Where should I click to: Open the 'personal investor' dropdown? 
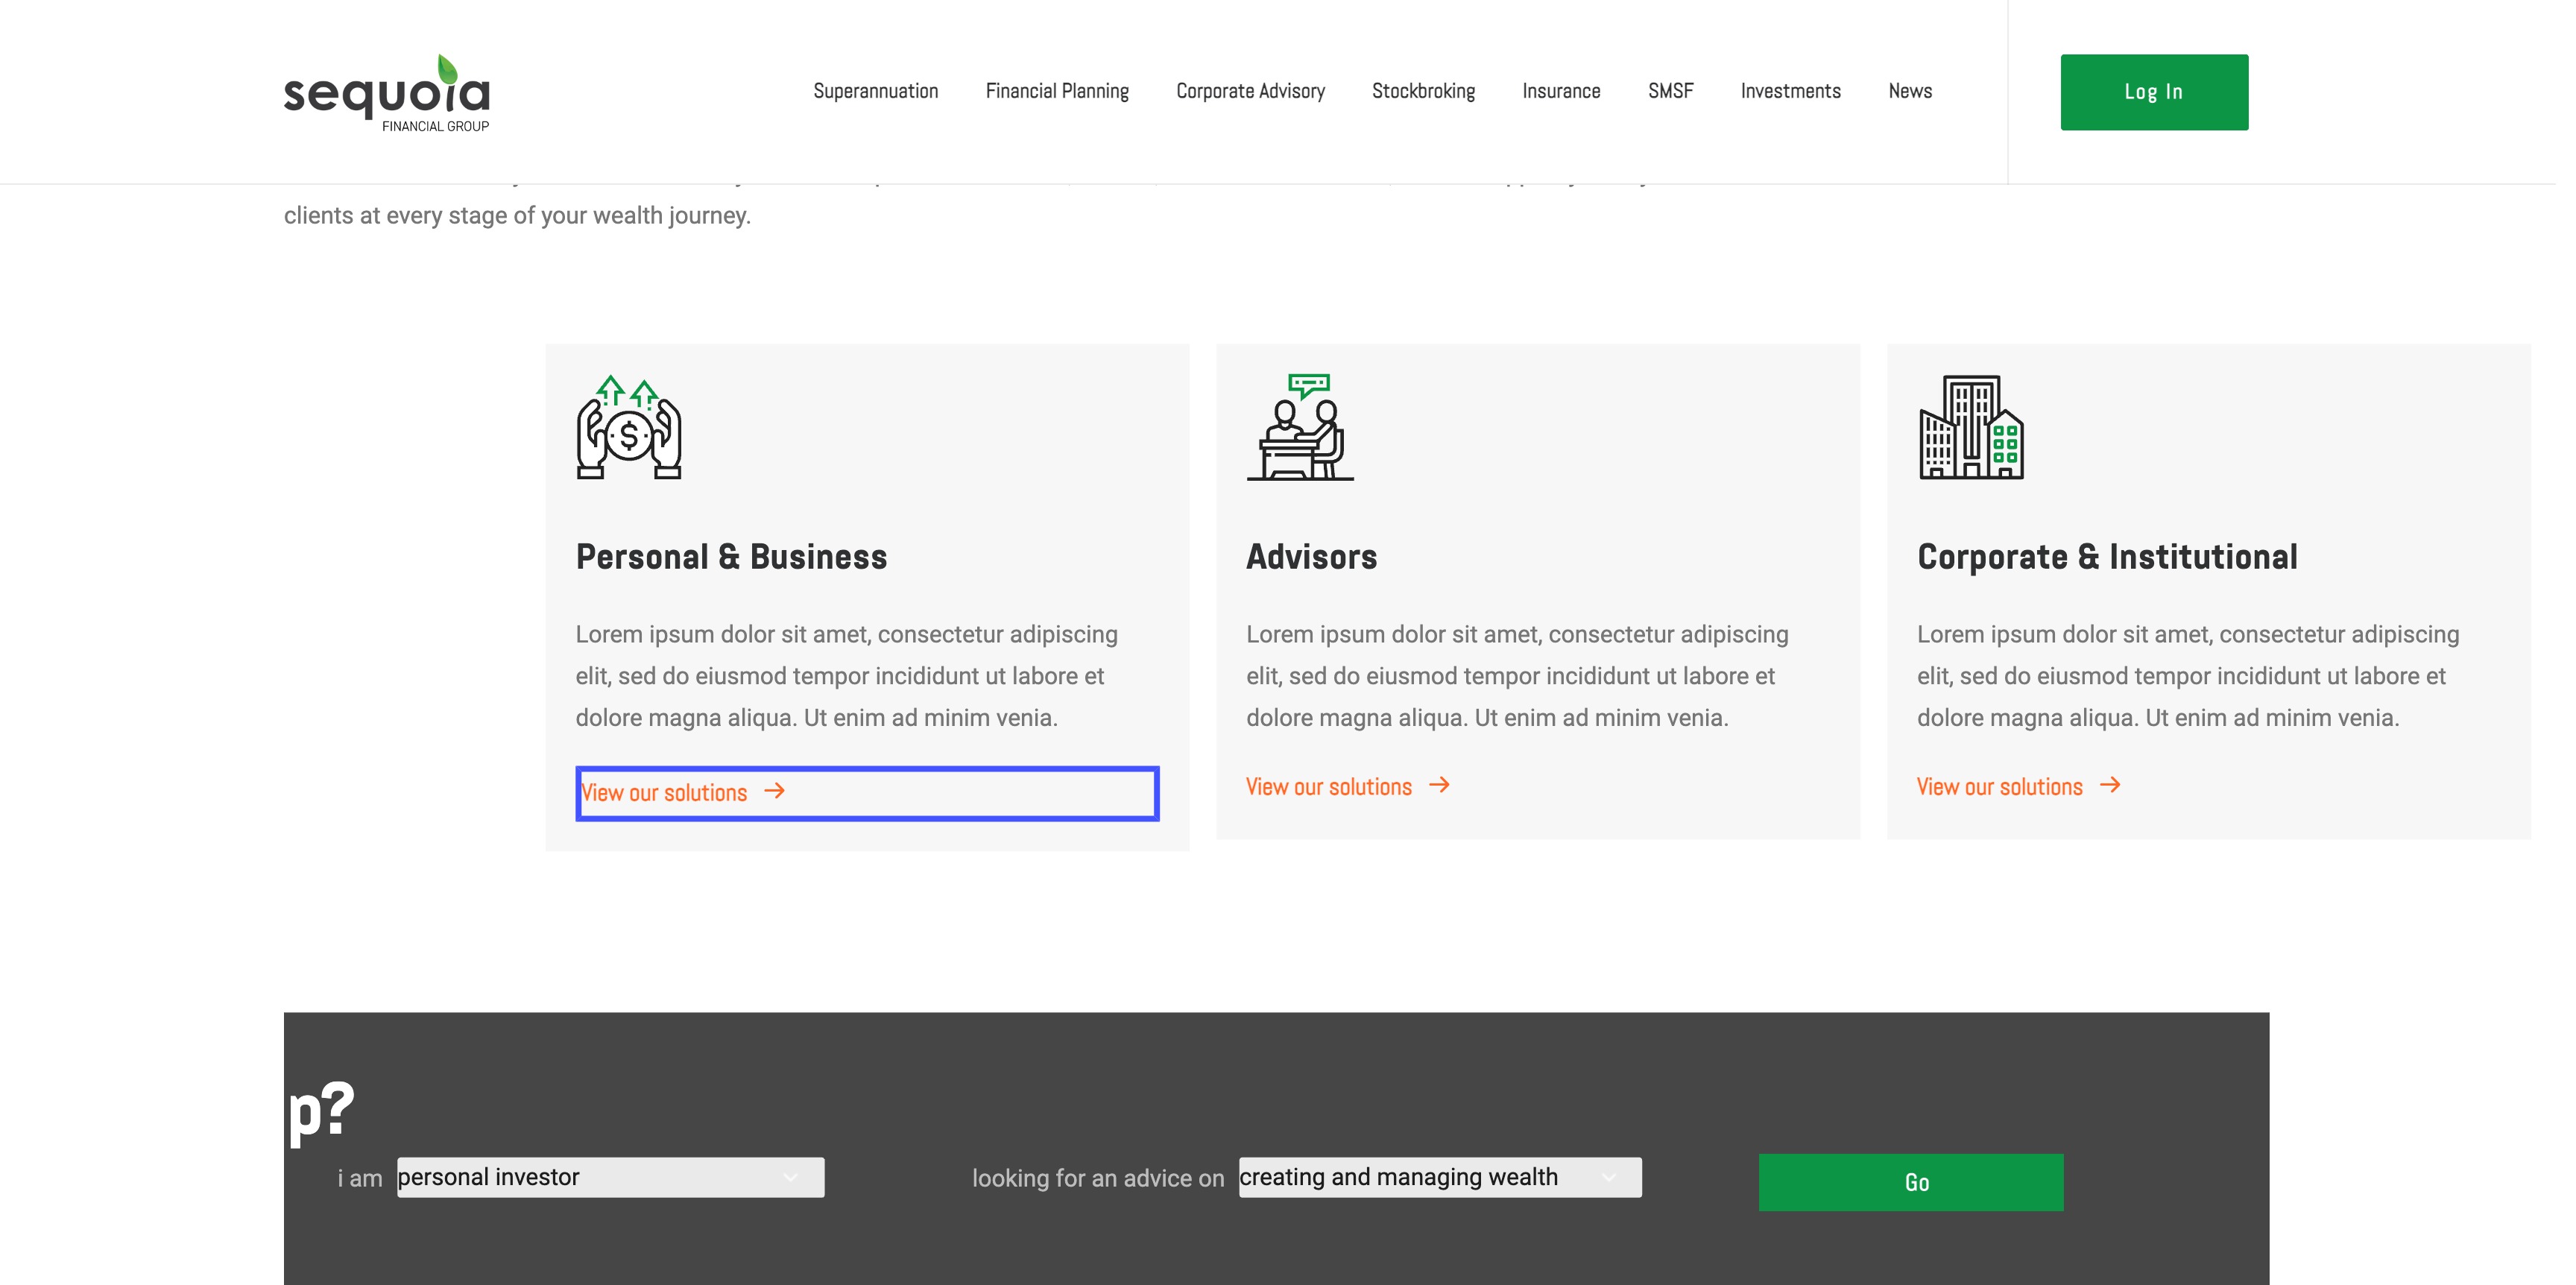610,1177
